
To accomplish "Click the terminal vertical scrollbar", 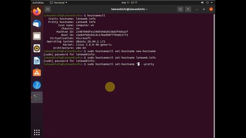I will pyautogui.click(x=214, y=76).
